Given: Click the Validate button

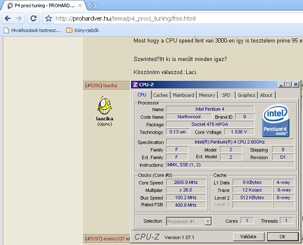Looking at the screenshot, I should (248, 237).
